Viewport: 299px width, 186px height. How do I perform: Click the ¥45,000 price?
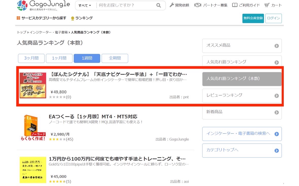[x=59, y=176]
